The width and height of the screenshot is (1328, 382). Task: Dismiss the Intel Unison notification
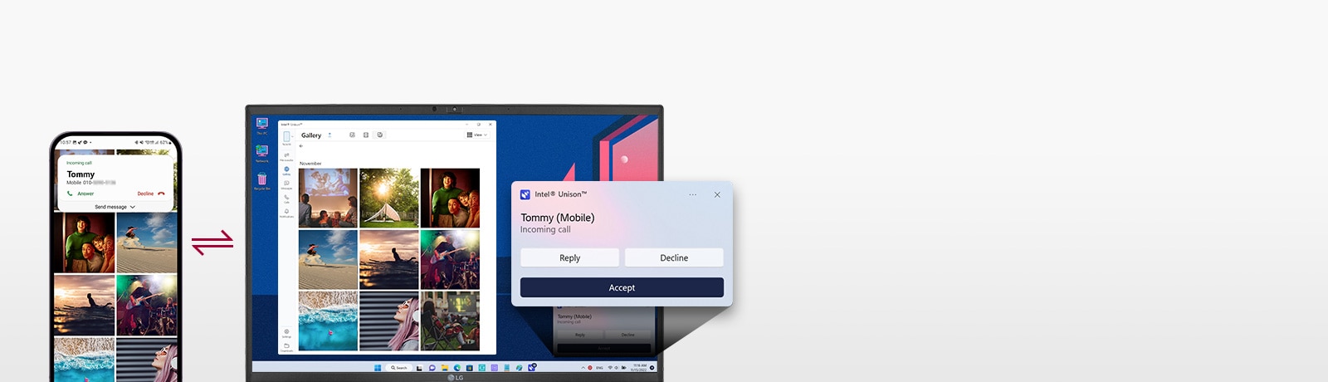pos(717,194)
